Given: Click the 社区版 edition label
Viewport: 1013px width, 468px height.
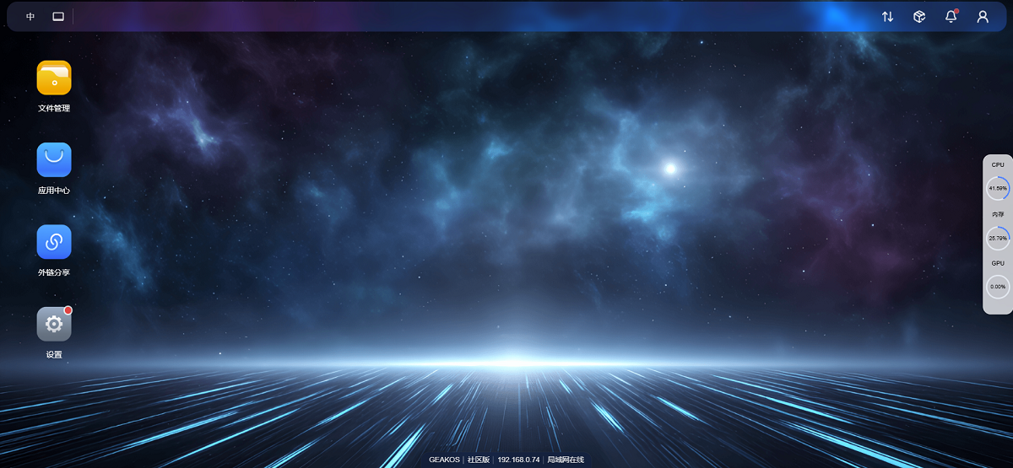Looking at the screenshot, I should coord(479,460).
